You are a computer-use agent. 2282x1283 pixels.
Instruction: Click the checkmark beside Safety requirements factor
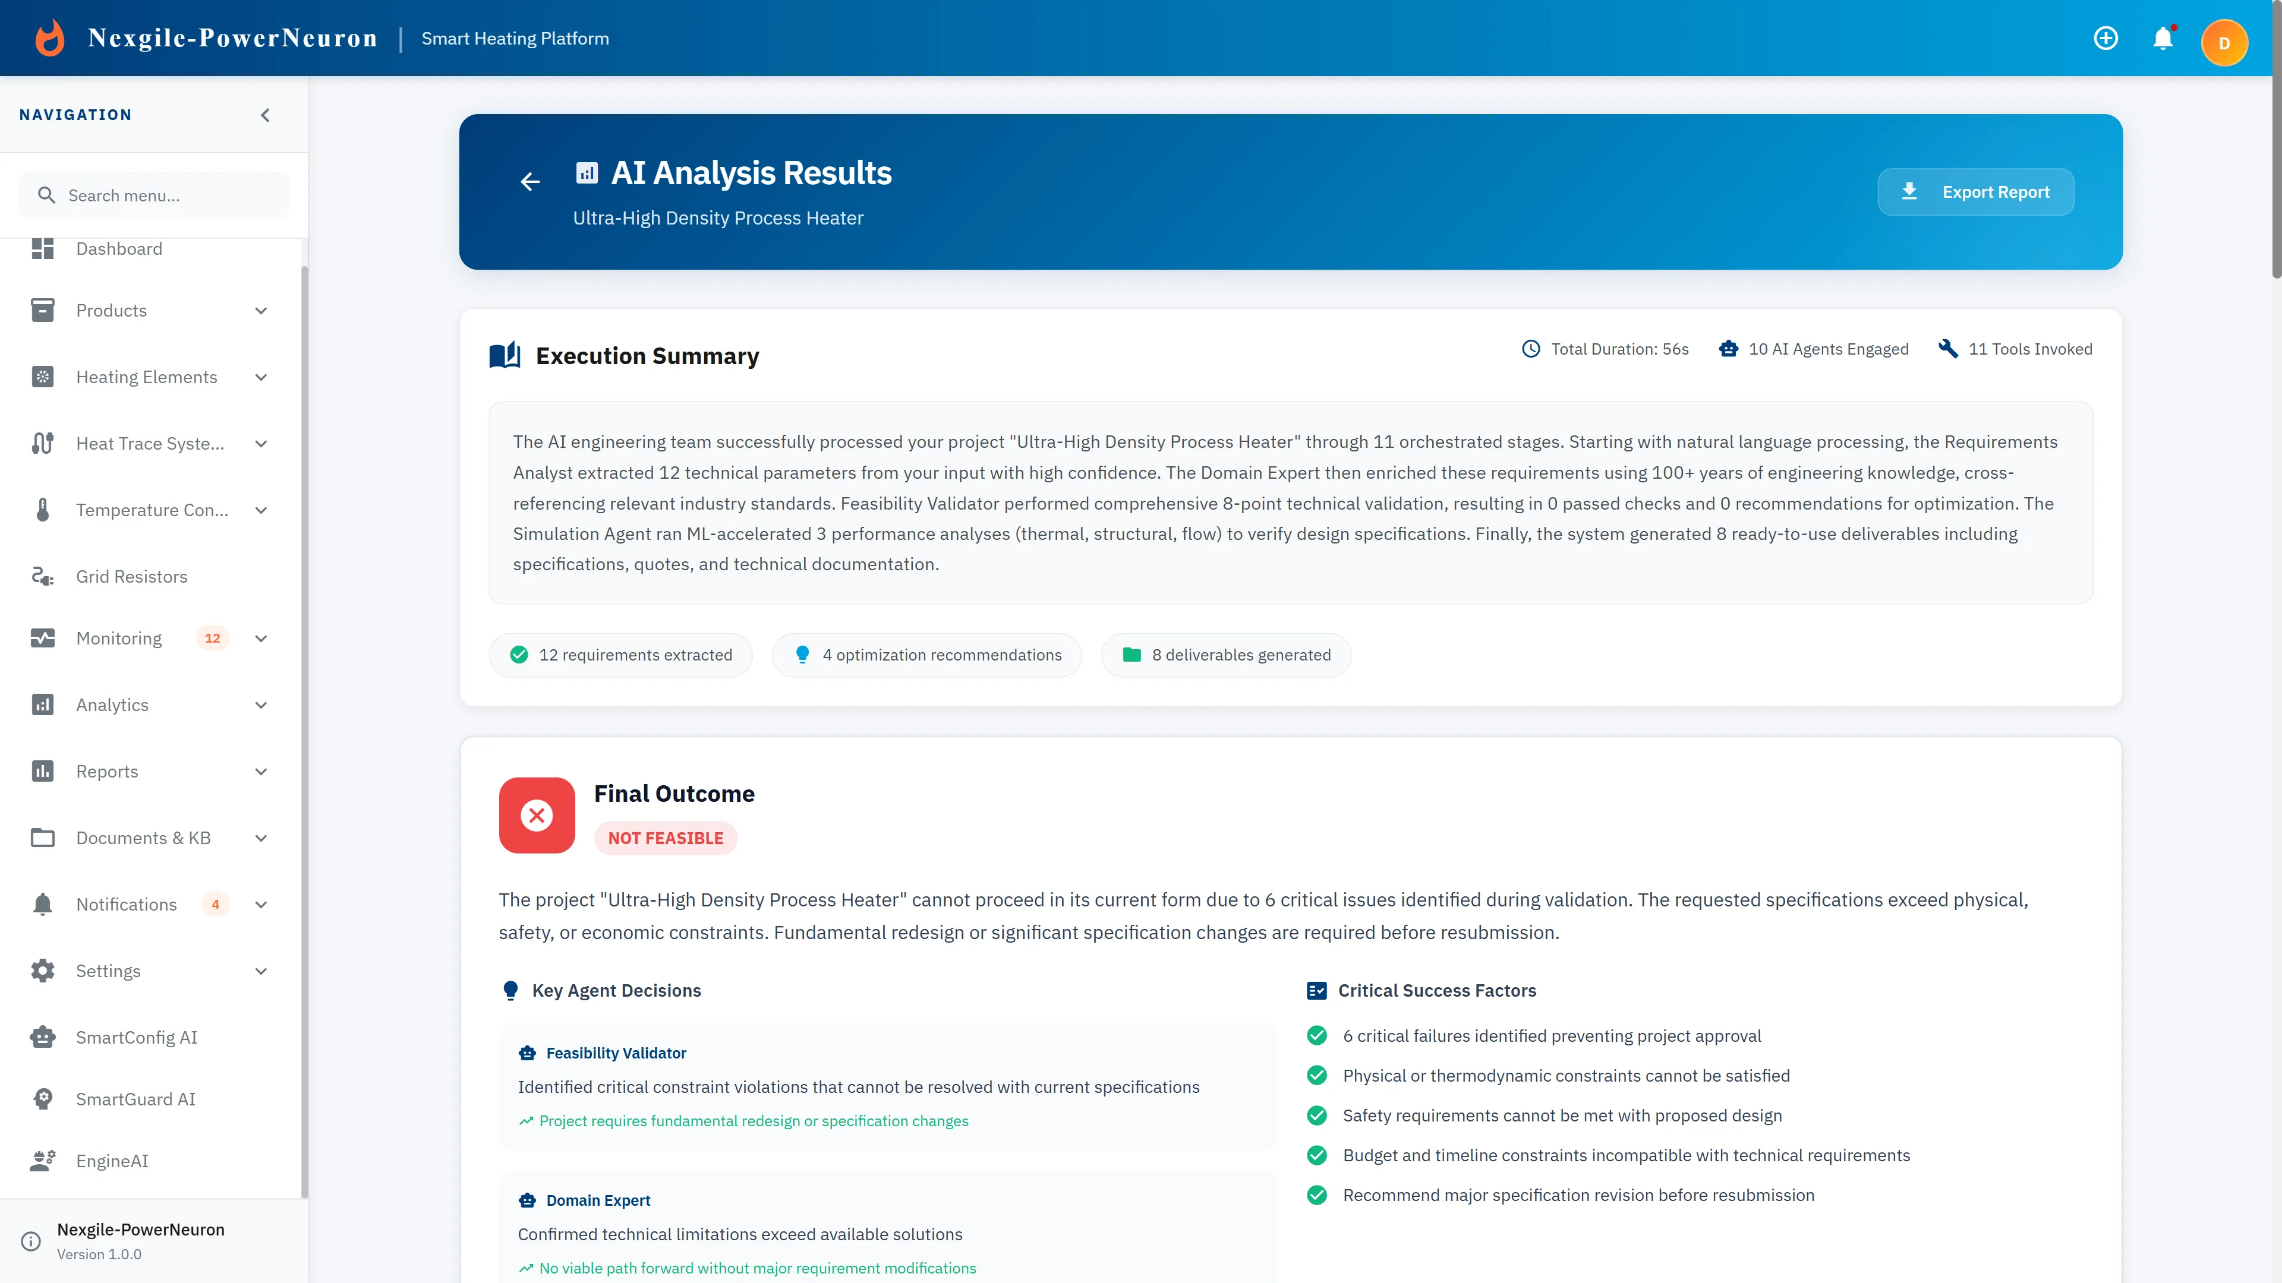[x=1316, y=1115]
